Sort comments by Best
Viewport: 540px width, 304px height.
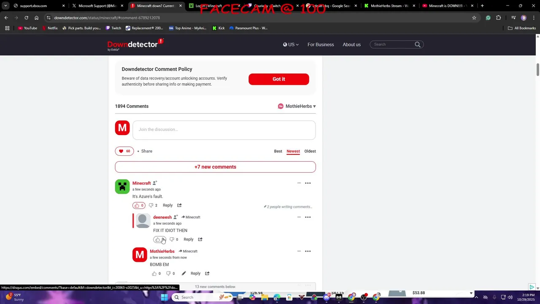(278, 151)
